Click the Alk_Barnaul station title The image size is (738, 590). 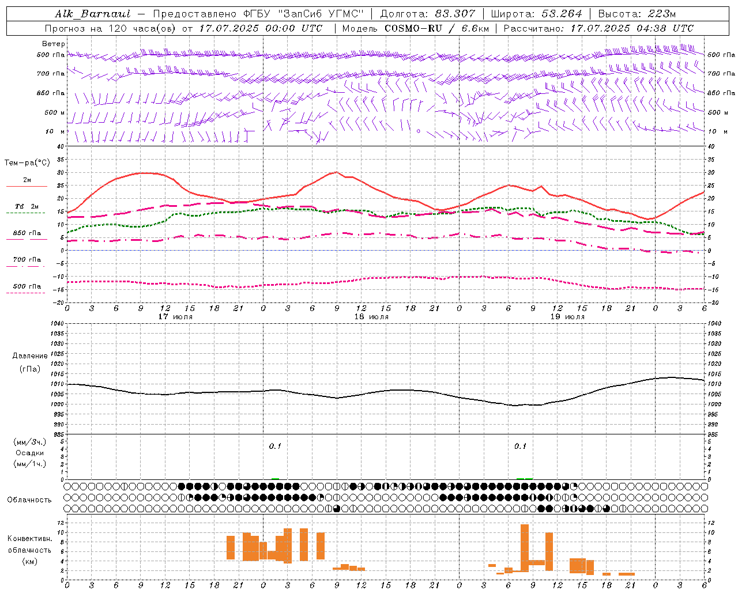93,14
